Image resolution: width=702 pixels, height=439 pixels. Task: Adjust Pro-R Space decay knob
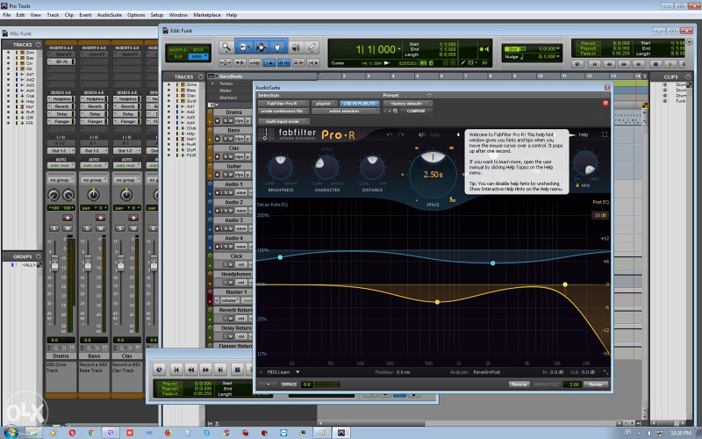point(433,174)
